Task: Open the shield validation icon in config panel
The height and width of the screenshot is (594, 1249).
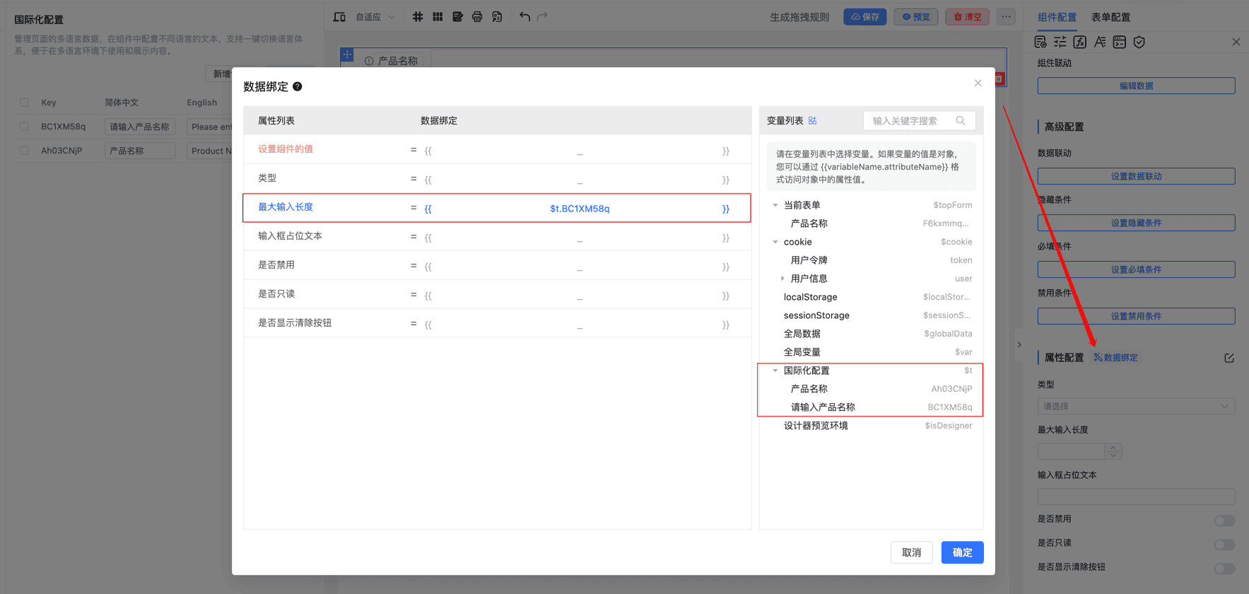Action: tap(1139, 42)
